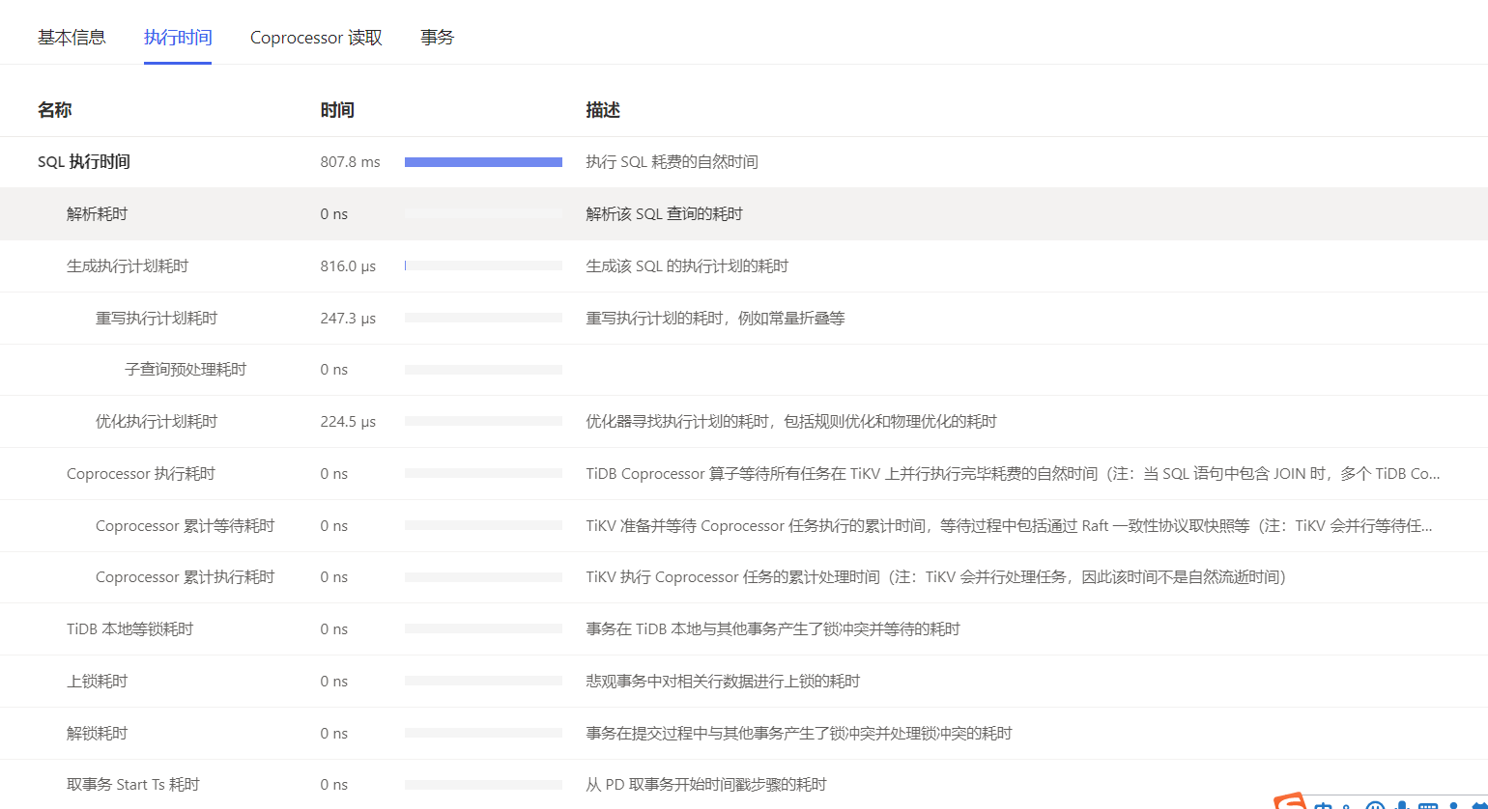Click the 生成执行计划耗时 time bar
The image size is (1488, 809).
click(x=483, y=265)
